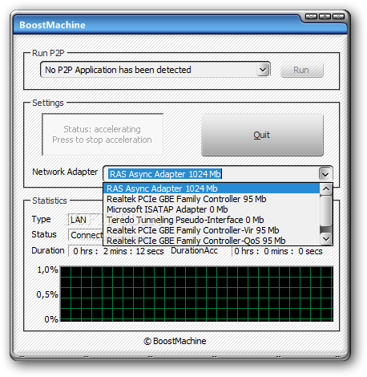Click the Status field showing Connect
The width and height of the screenshot is (367, 377).
(86, 235)
